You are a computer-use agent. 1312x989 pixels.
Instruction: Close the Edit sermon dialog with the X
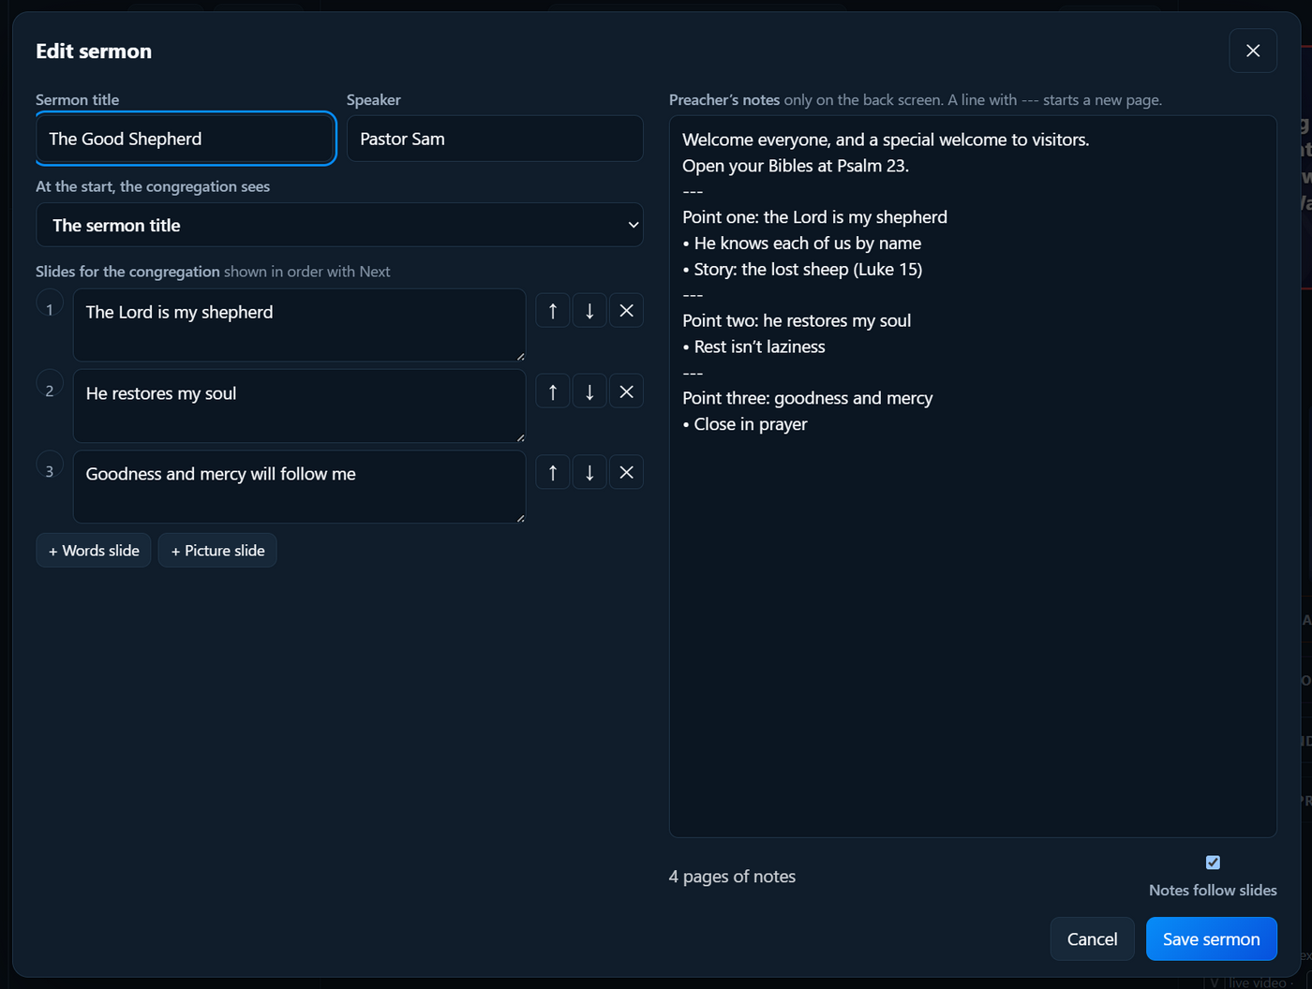point(1253,51)
